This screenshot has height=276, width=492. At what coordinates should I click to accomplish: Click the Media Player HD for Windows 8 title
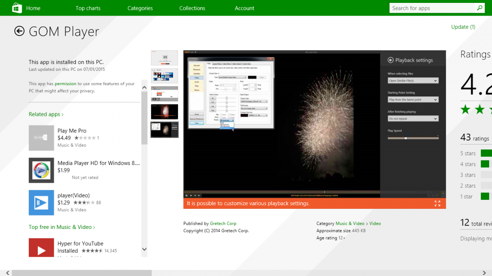pyautogui.click(x=99, y=163)
